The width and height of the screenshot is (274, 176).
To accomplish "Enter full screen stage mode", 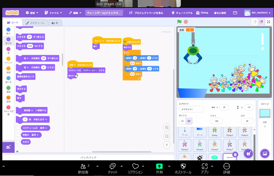I will pyautogui.click(x=269, y=22).
